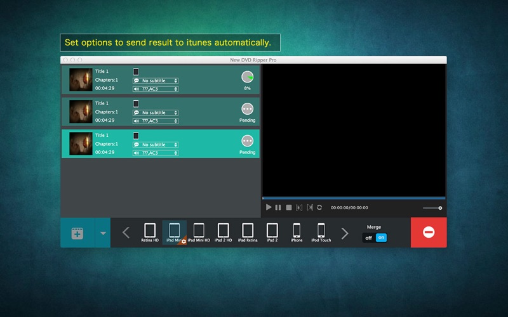The image size is (508, 317).
Task: Click the black video preview area
Action: coord(354,130)
